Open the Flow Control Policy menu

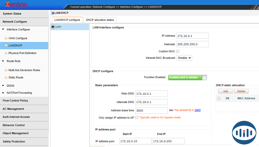click(15, 101)
